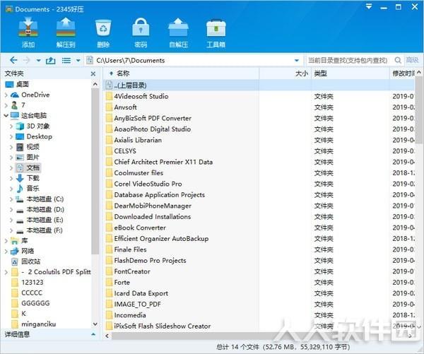Sort by the 名称 column header

click(181, 73)
